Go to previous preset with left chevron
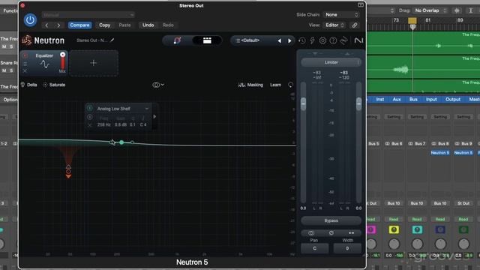 point(46,25)
